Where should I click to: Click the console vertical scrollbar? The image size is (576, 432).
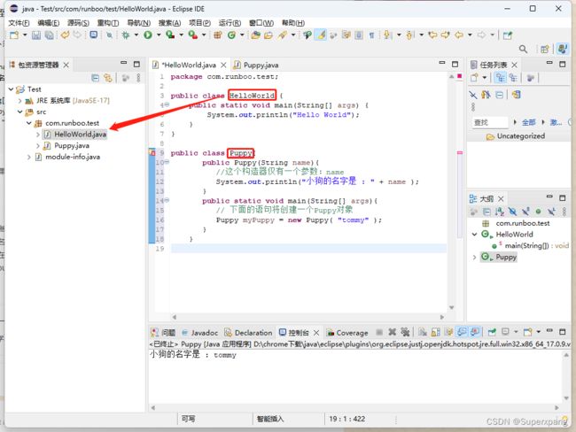click(x=566, y=376)
